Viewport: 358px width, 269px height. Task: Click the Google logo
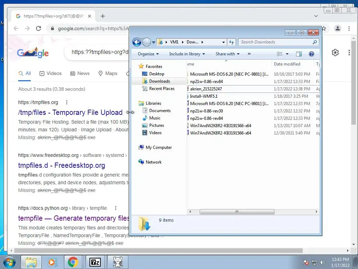(33, 53)
